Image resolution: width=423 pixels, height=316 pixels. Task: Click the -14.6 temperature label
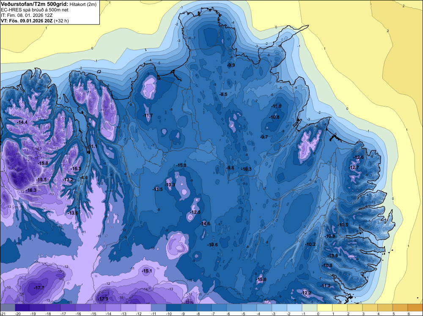point(205,223)
